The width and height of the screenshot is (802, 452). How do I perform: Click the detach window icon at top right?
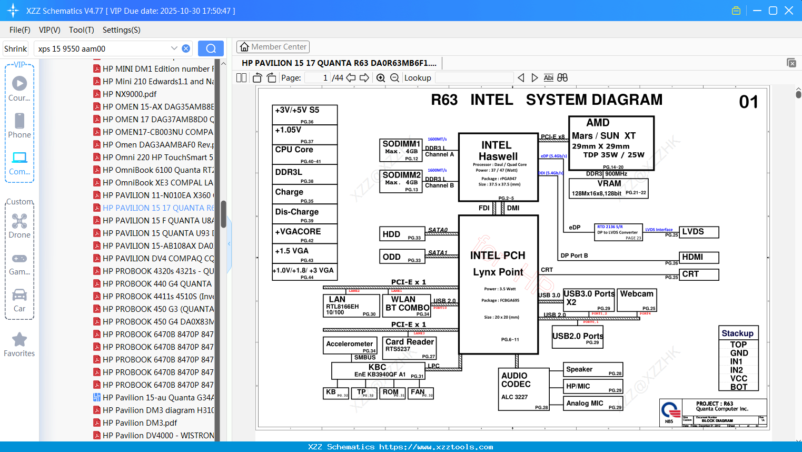791,63
